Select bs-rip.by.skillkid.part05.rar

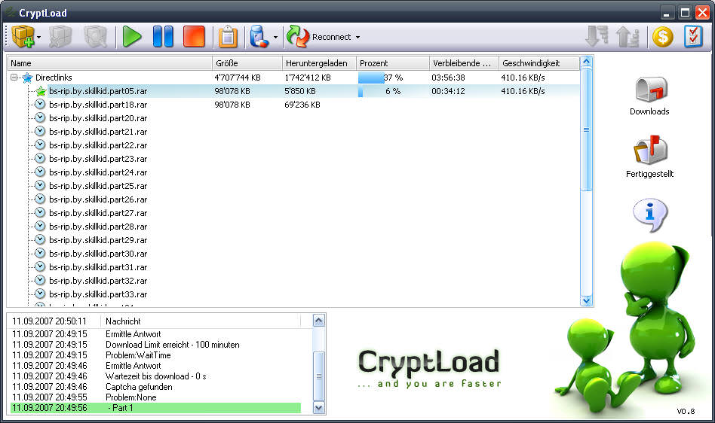click(x=98, y=91)
